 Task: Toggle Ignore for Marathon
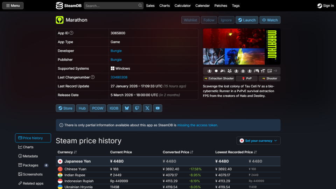pos(226,20)
